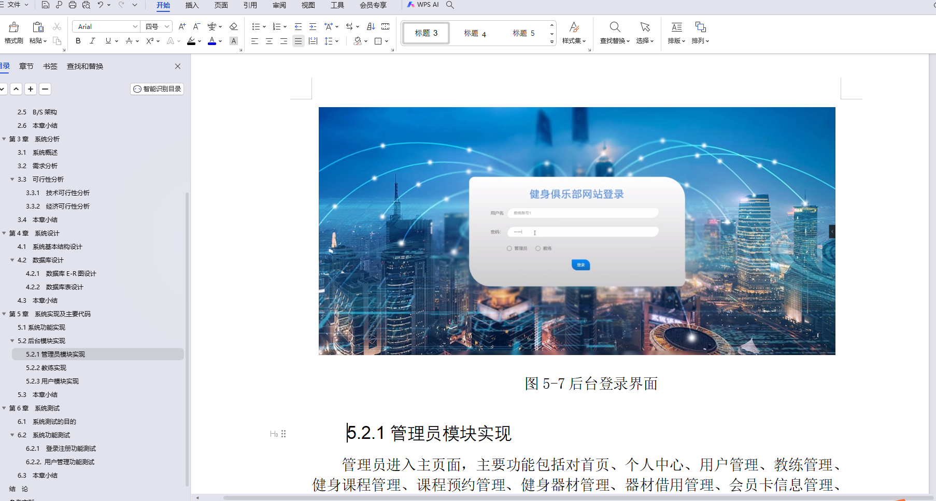The height and width of the screenshot is (501, 936).
Task: Collapse the 5.2 后台模块实现 tree node
Action: tap(12, 341)
